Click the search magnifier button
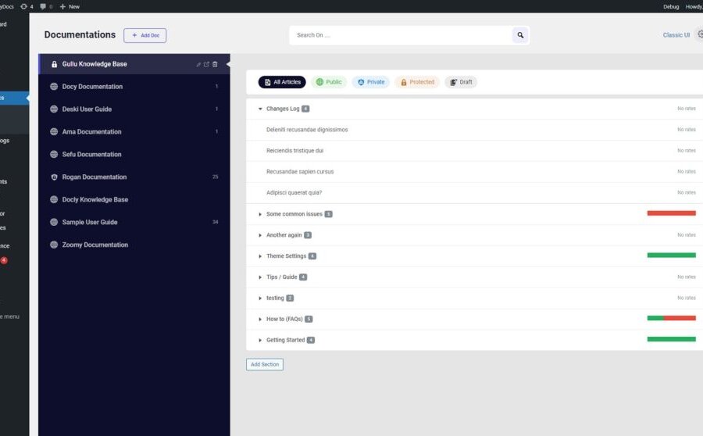 (520, 35)
